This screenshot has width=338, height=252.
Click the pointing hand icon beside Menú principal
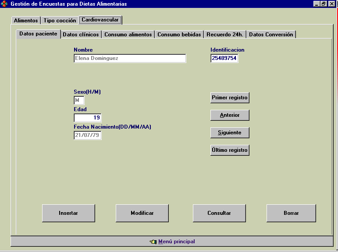point(153,241)
